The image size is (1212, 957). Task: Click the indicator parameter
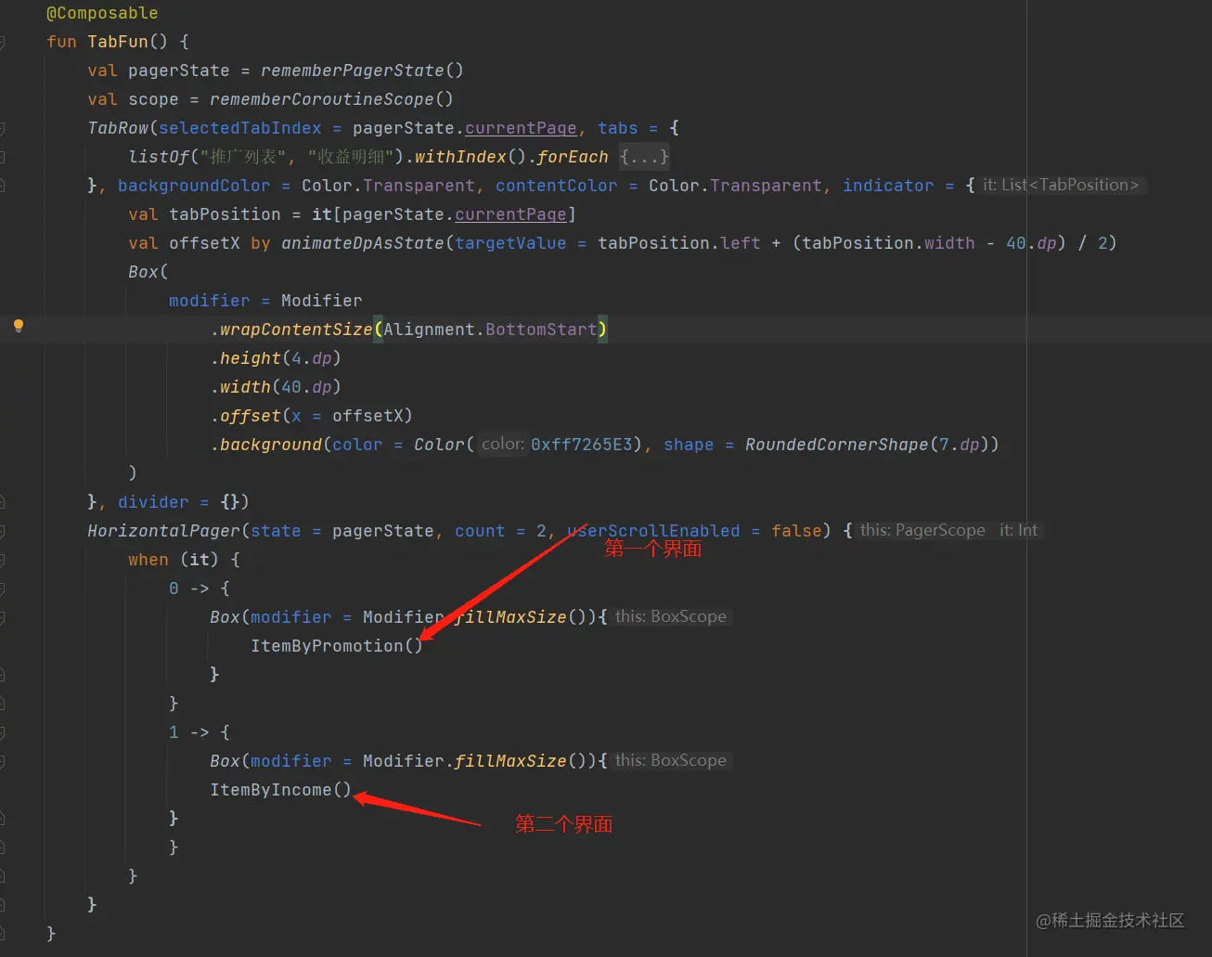tap(888, 186)
